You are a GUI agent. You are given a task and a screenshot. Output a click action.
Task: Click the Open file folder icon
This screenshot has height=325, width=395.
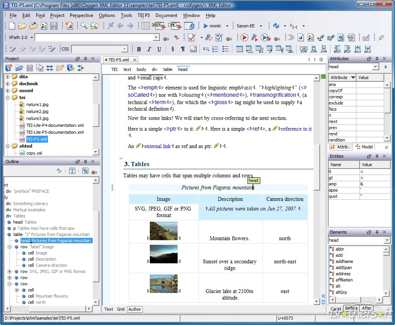pos(22,26)
